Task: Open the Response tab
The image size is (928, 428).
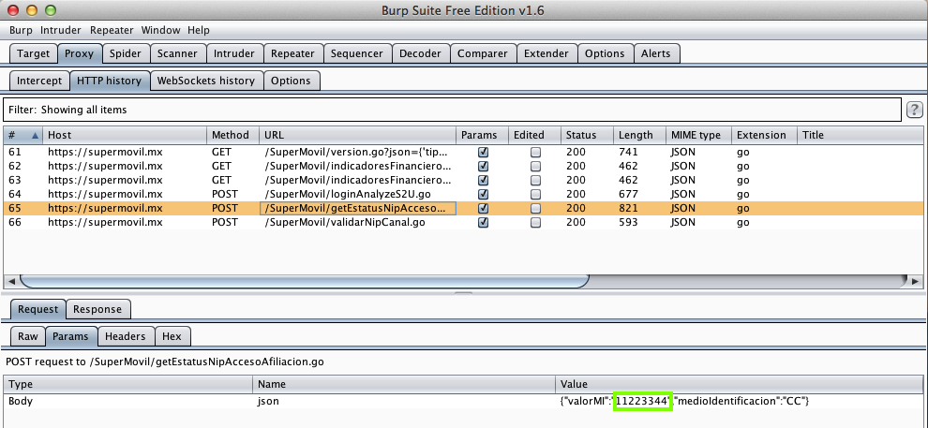Action: 97,309
